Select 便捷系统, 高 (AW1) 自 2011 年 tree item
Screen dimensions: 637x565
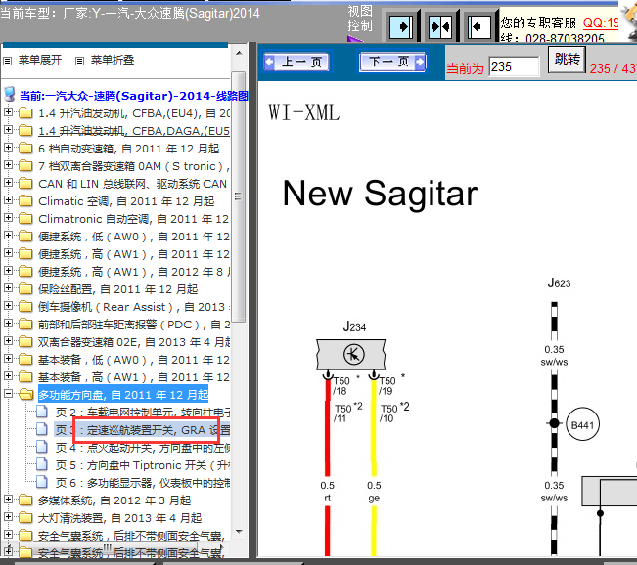tap(134, 254)
